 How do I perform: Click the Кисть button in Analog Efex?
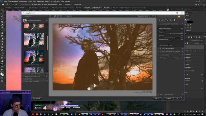coord(157,99)
